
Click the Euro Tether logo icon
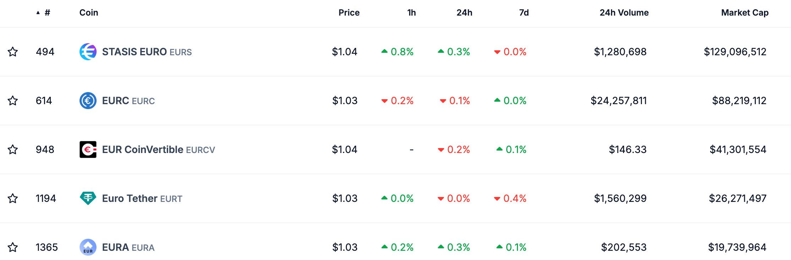[x=88, y=198]
